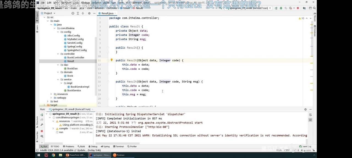Expand the test folder node

(48, 101)
